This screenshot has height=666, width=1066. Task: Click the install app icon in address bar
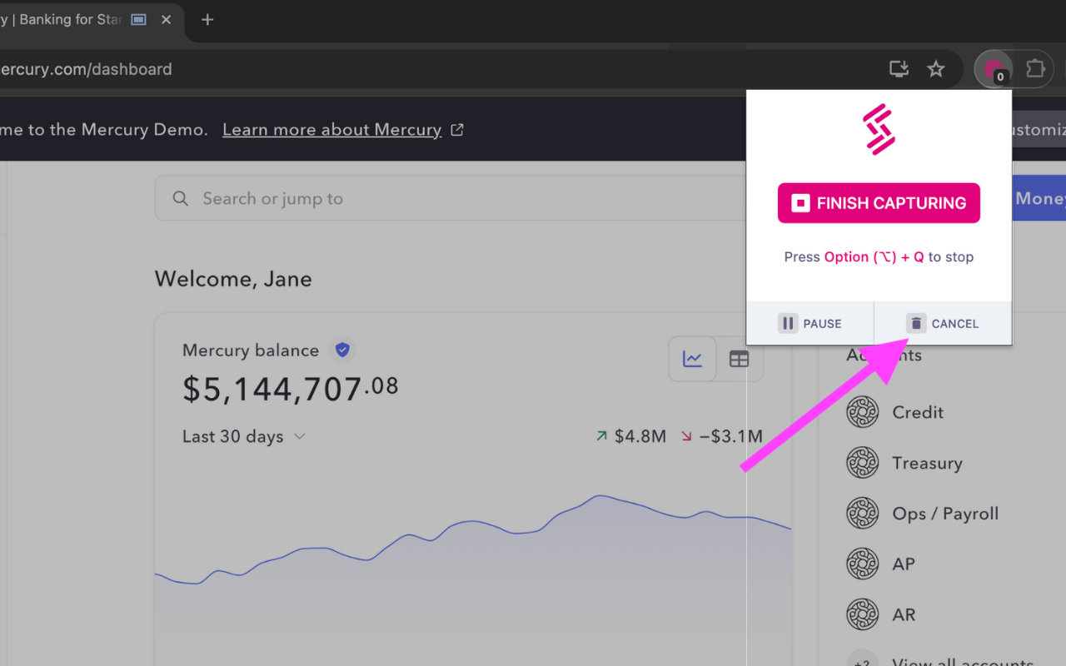pyautogui.click(x=899, y=69)
